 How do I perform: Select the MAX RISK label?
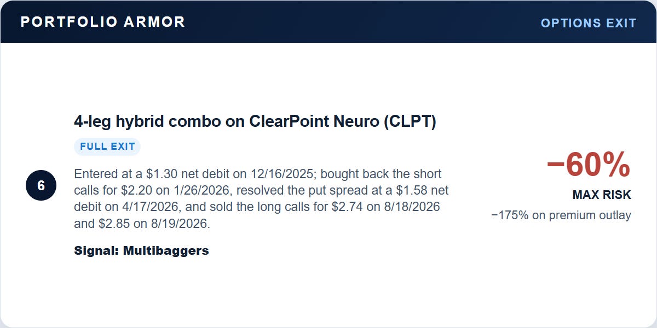[x=602, y=195]
